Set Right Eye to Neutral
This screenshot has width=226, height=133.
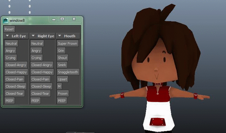(37, 44)
